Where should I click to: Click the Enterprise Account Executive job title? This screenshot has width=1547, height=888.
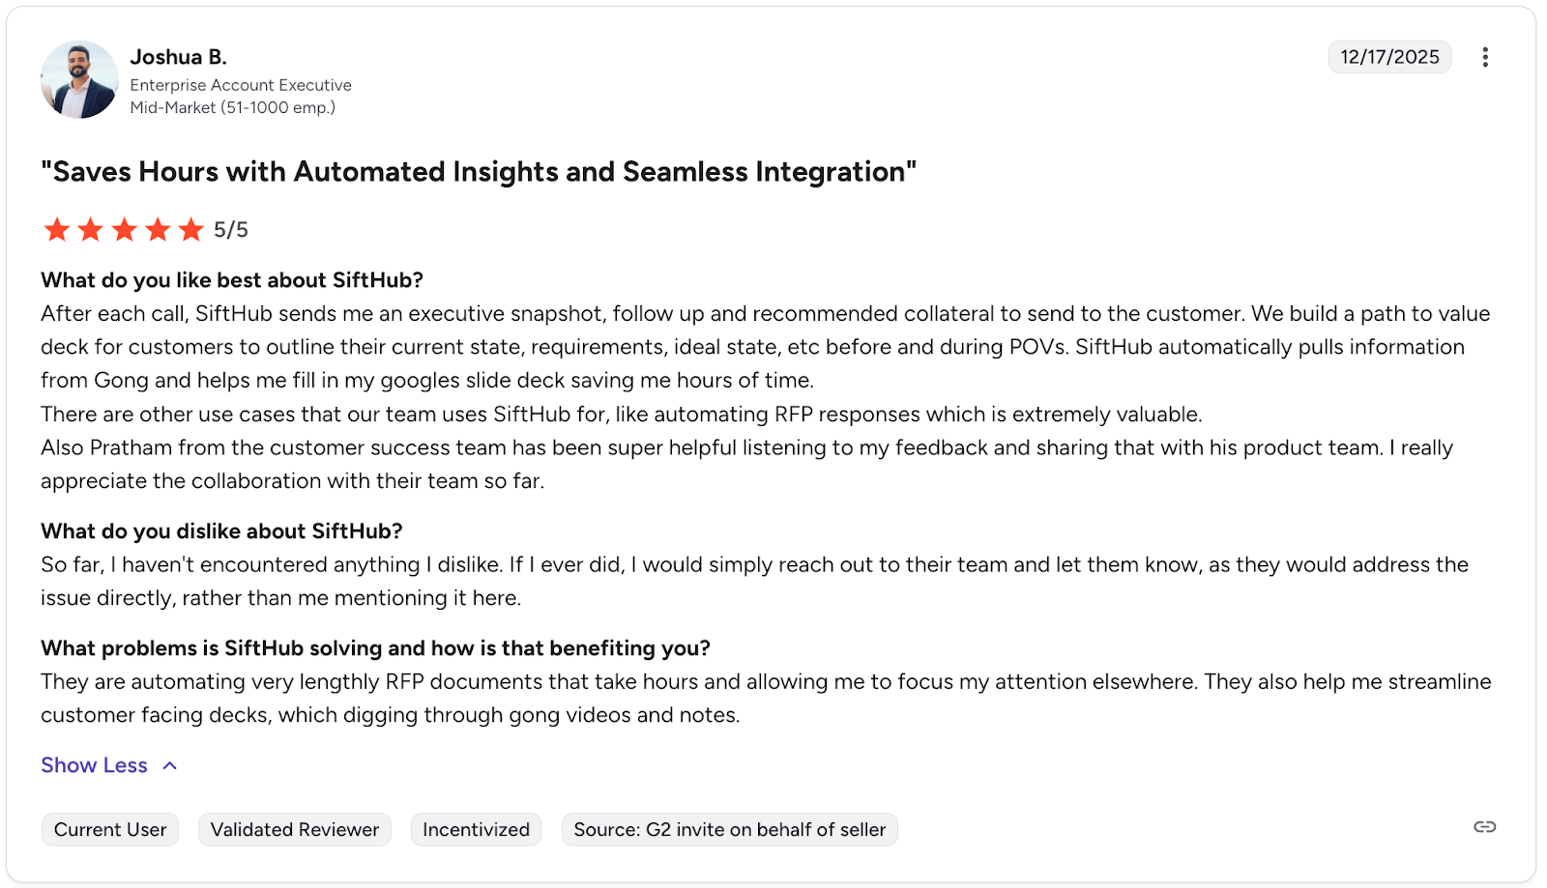[x=241, y=85]
